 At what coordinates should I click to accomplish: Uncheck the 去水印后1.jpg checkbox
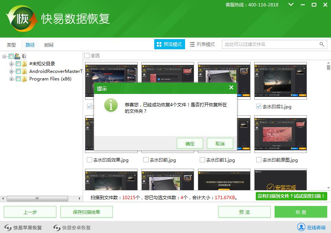point(258,107)
